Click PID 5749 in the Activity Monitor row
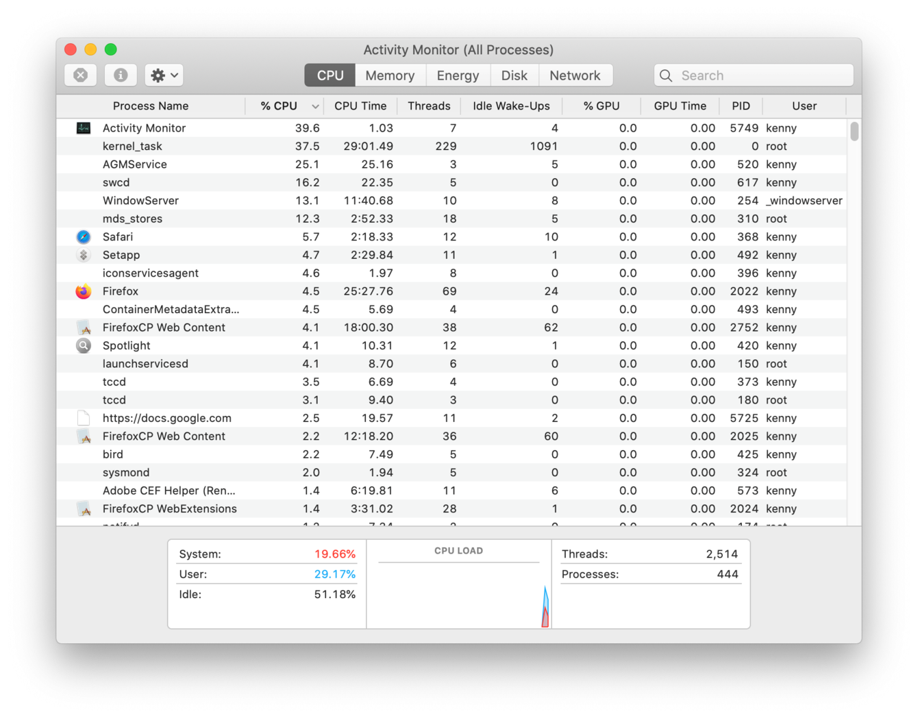Image resolution: width=918 pixels, height=718 pixels. [744, 128]
